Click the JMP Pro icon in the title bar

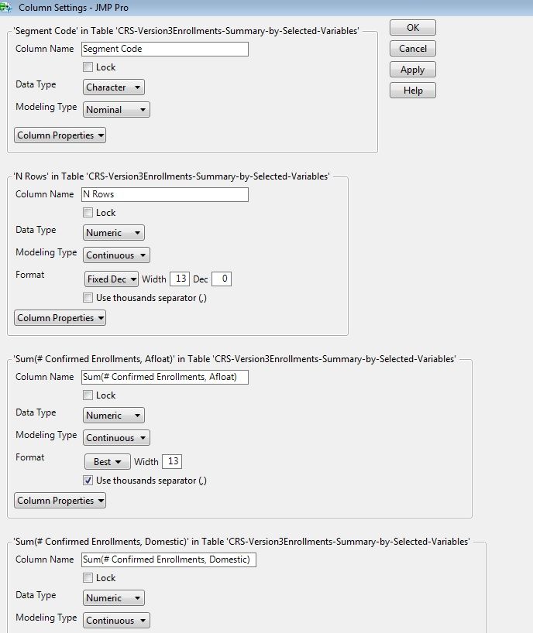click(8, 6)
